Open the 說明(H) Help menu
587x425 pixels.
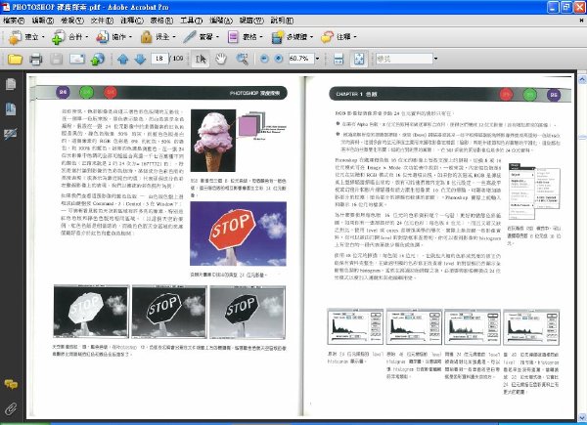pos(282,21)
